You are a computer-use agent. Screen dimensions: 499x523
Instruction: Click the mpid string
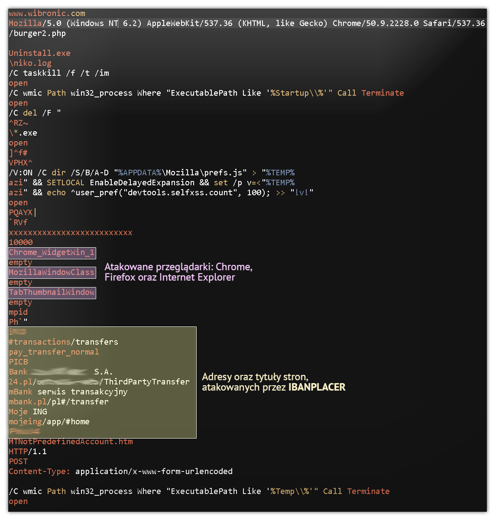[x=18, y=312]
